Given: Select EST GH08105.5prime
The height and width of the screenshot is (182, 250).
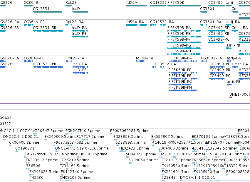Looking at the screenshot, I should [x=66, y=181].
